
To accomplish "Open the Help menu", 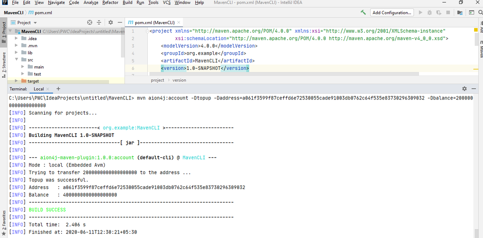I will [x=199, y=3].
